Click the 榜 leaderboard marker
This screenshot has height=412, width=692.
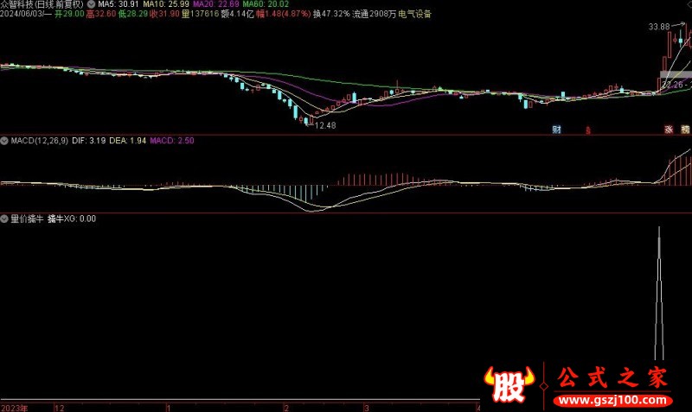pos(685,130)
